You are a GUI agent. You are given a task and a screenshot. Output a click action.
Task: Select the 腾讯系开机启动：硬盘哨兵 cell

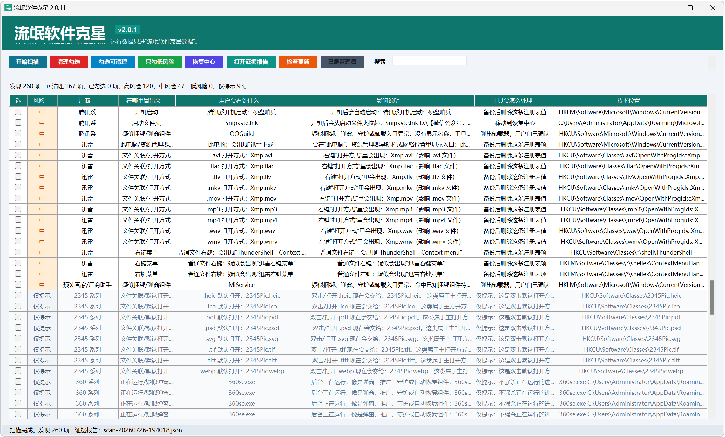[242, 112]
